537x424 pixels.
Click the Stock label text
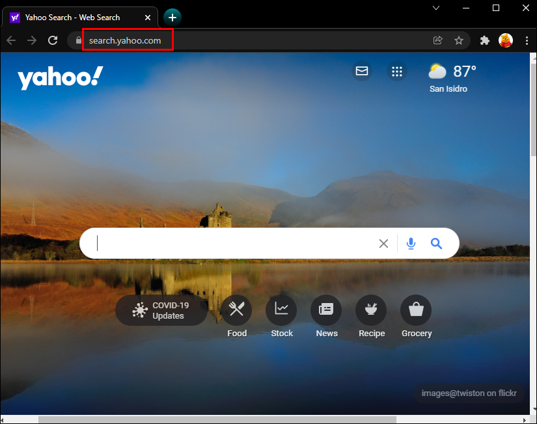pos(282,334)
